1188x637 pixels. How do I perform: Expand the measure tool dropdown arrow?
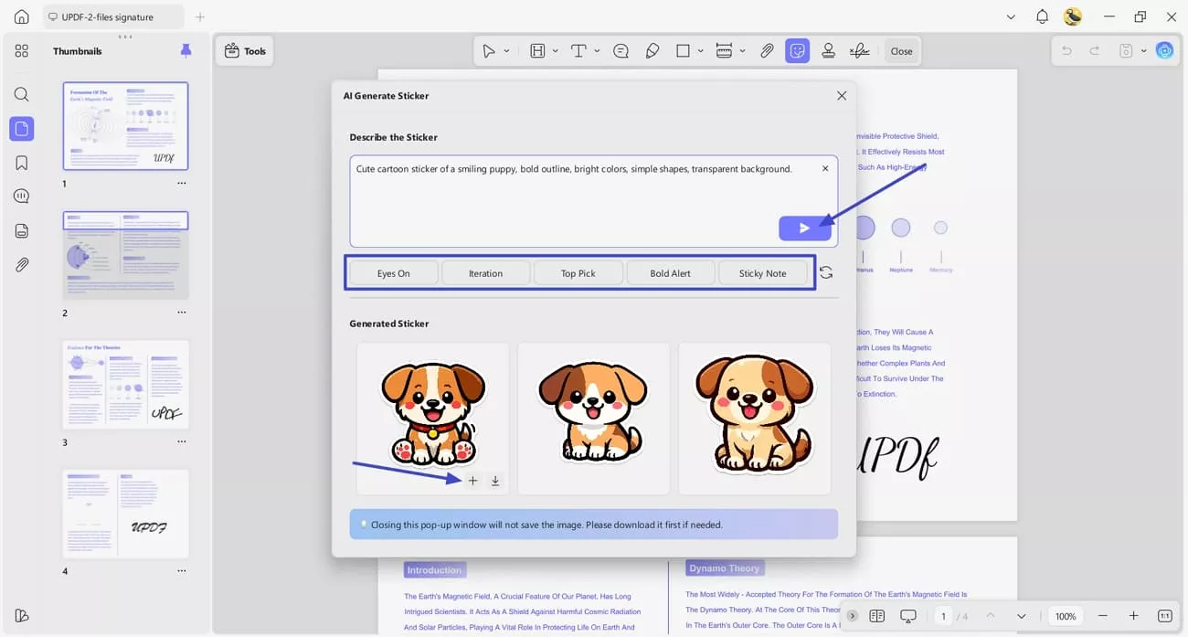pos(742,51)
